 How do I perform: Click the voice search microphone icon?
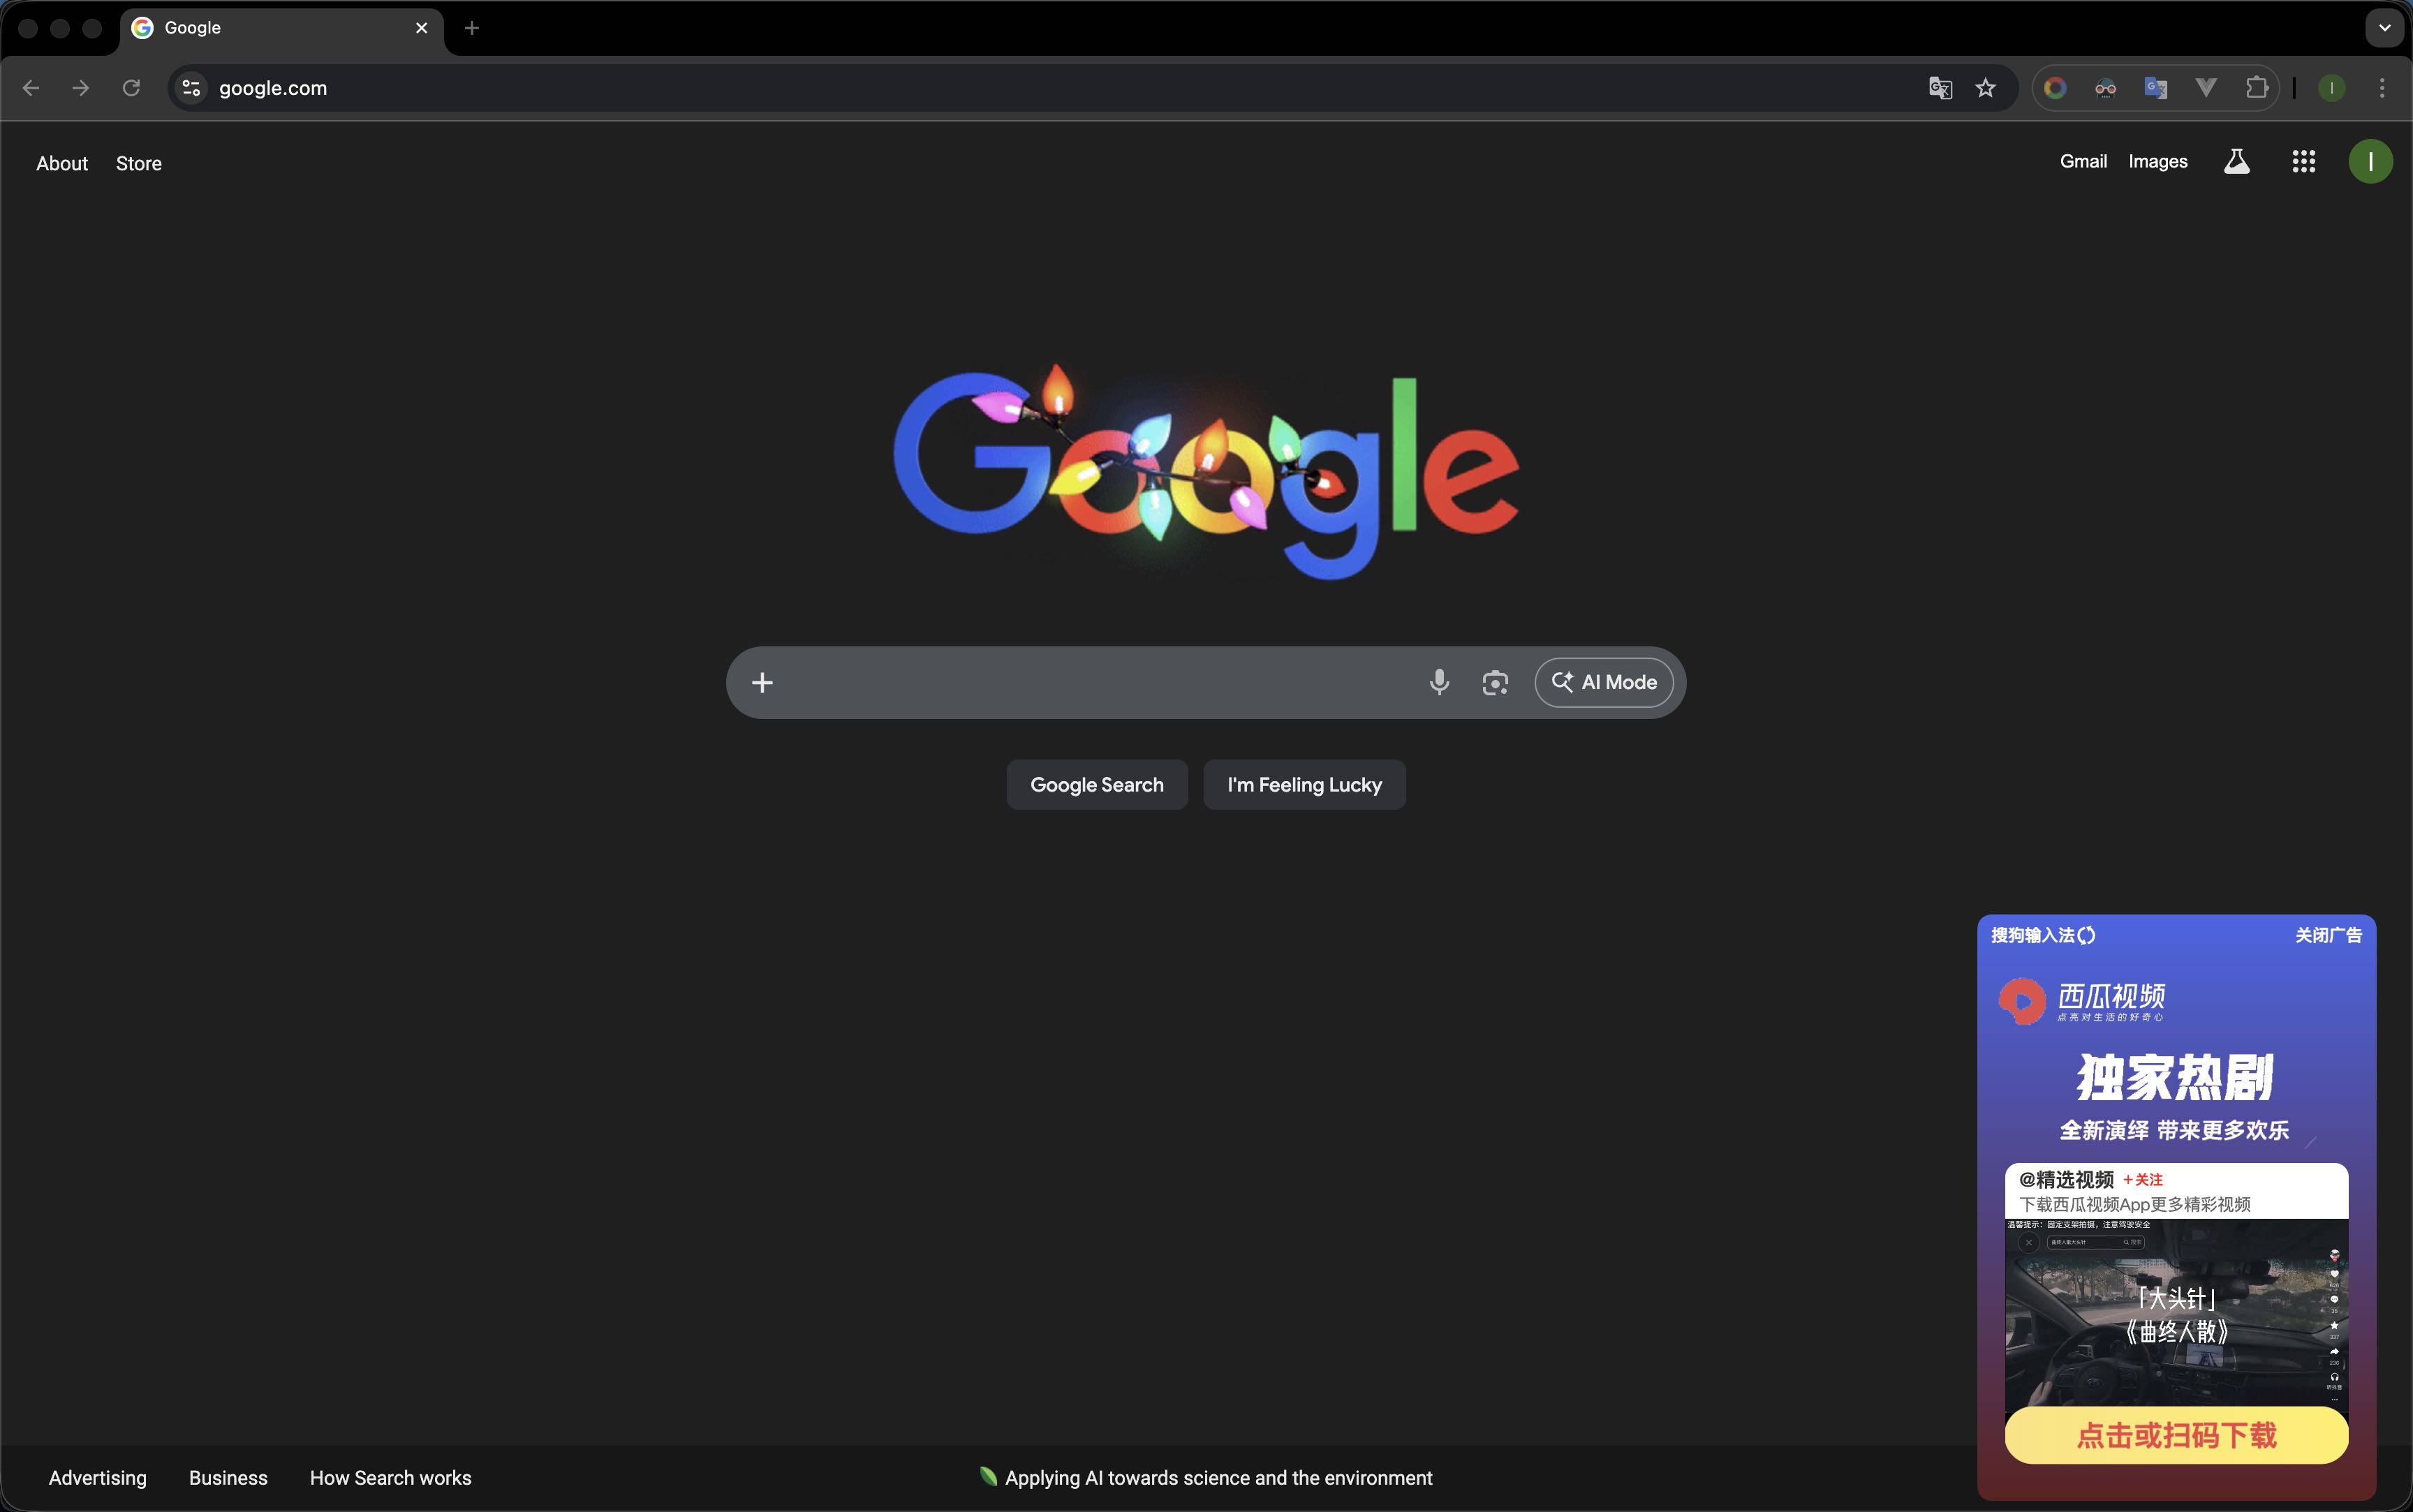click(x=1439, y=682)
